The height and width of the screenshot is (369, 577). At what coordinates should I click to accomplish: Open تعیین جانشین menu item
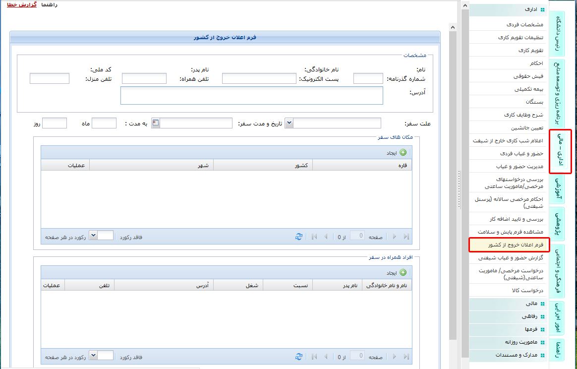tap(508, 128)
